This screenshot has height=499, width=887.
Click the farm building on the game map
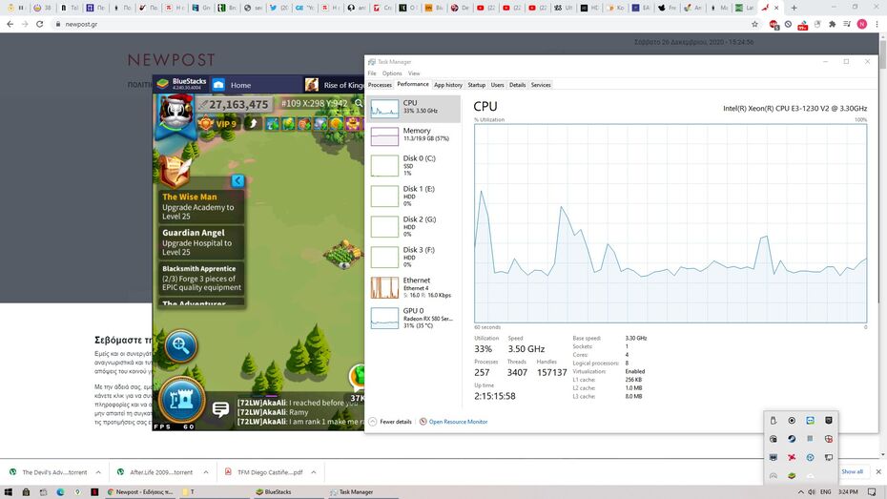point(344,254)
